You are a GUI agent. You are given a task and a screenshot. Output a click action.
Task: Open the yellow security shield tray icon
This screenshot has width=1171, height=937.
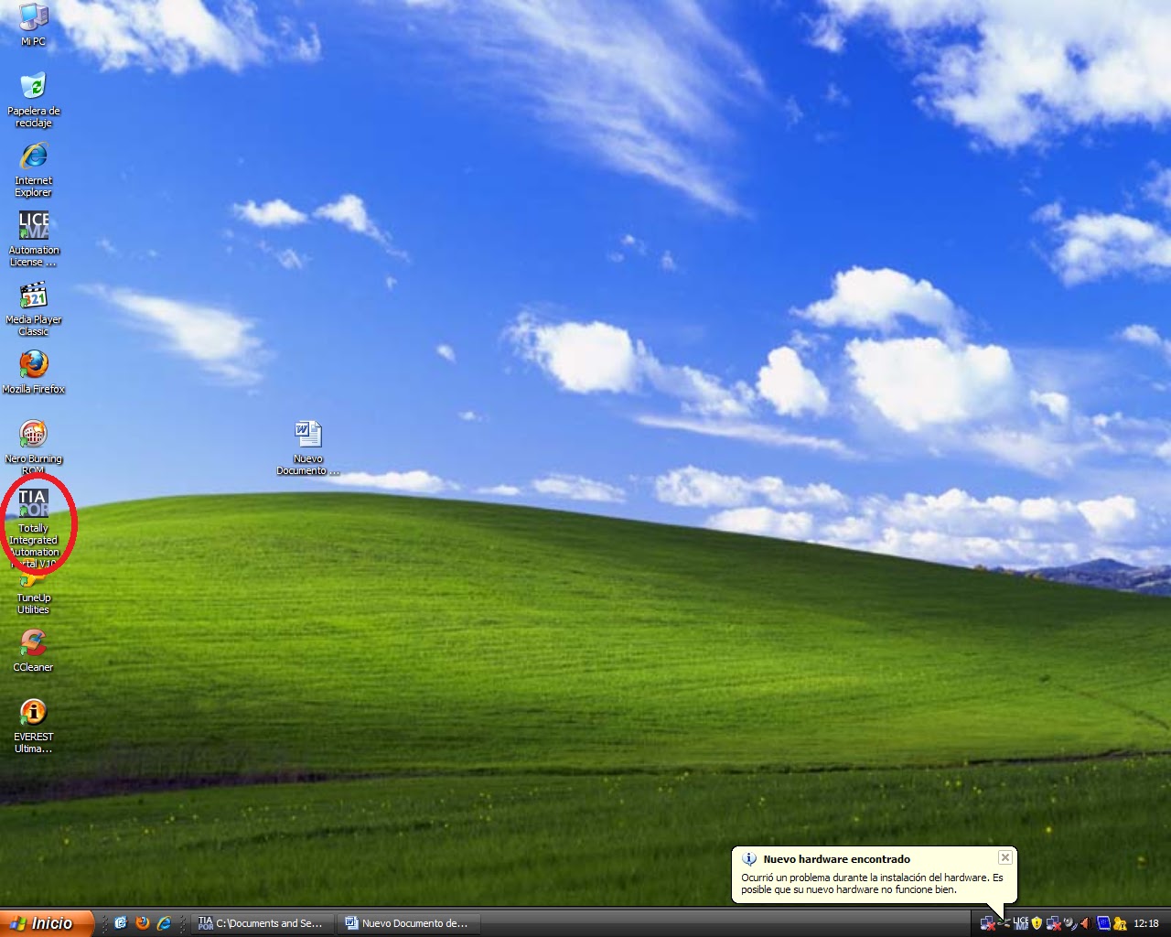(x=1037, y=923)
